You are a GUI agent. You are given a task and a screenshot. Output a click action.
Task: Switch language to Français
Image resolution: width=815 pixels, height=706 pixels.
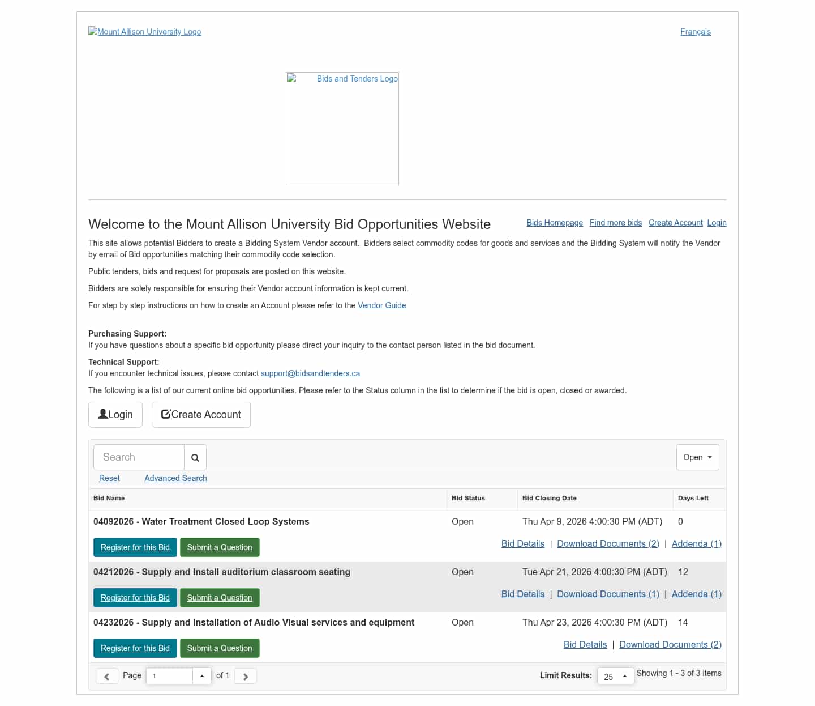click(696, 32)
